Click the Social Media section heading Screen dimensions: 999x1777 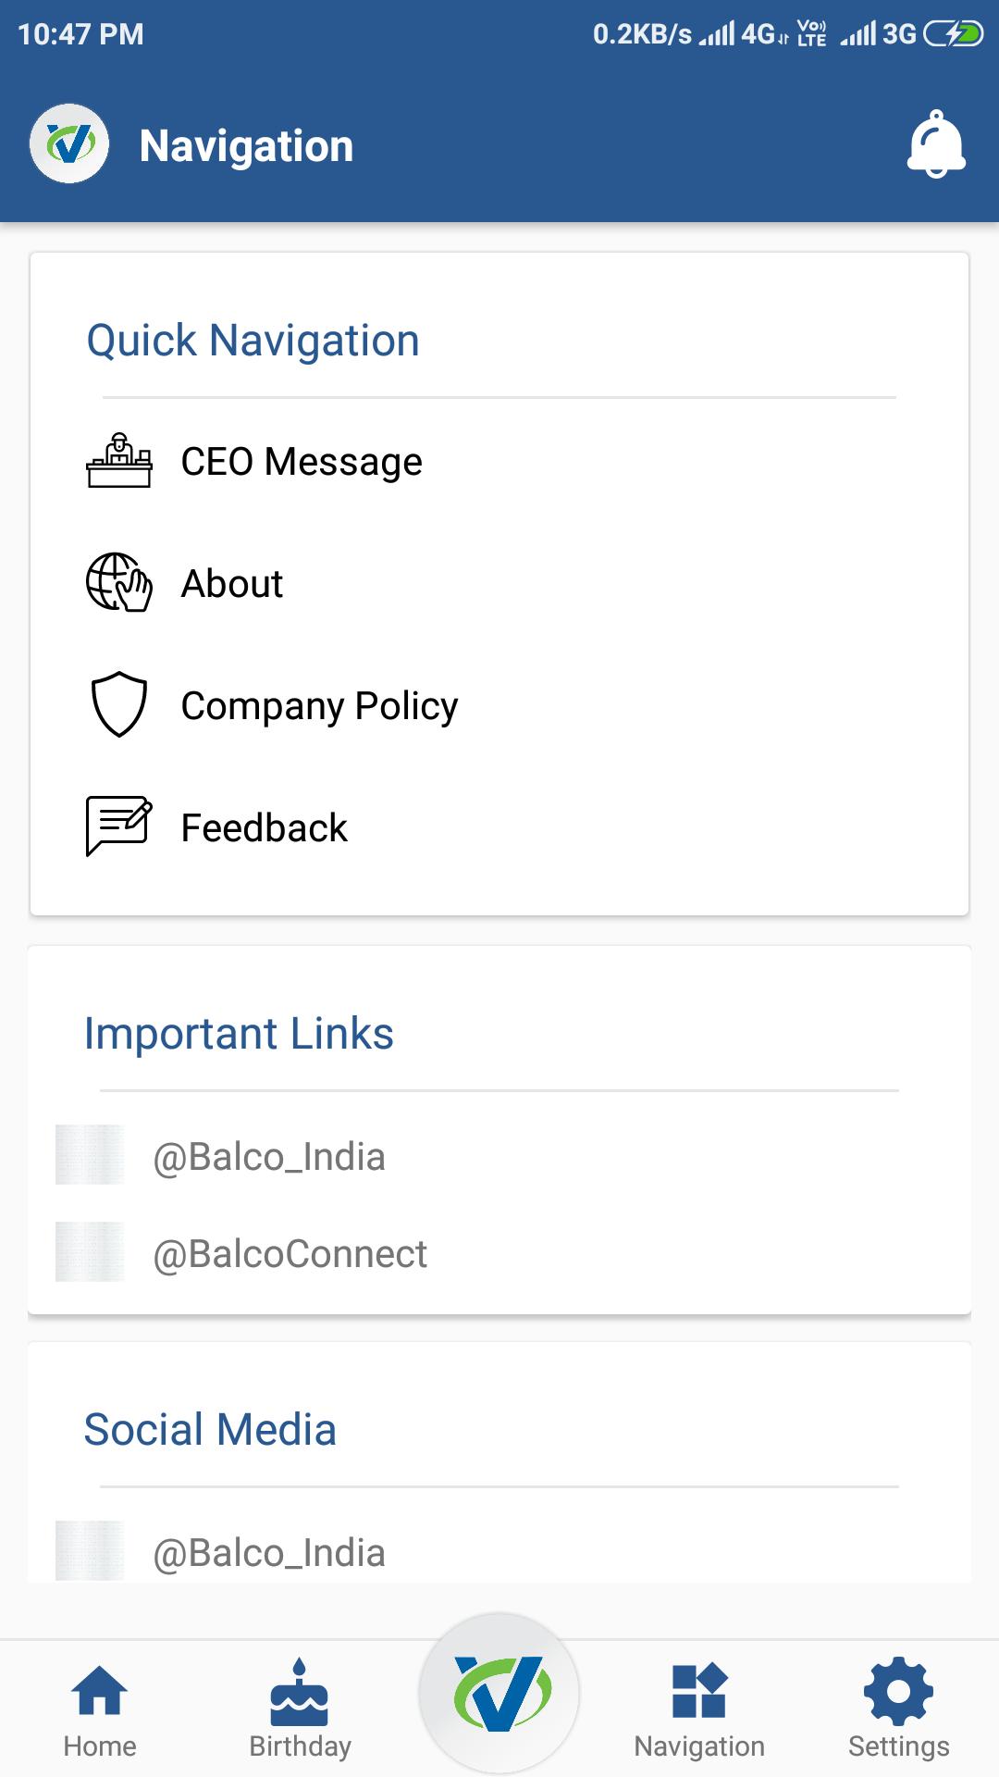coord(210,1429)
